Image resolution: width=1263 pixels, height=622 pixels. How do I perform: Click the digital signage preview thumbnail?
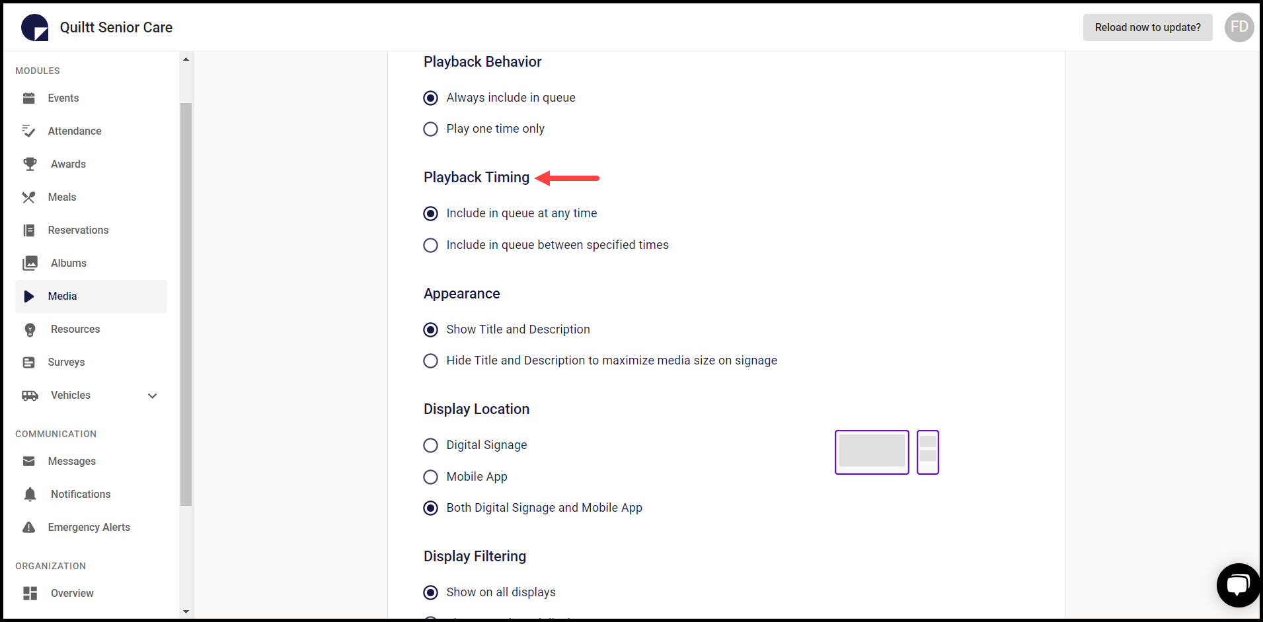click(872, 452)
